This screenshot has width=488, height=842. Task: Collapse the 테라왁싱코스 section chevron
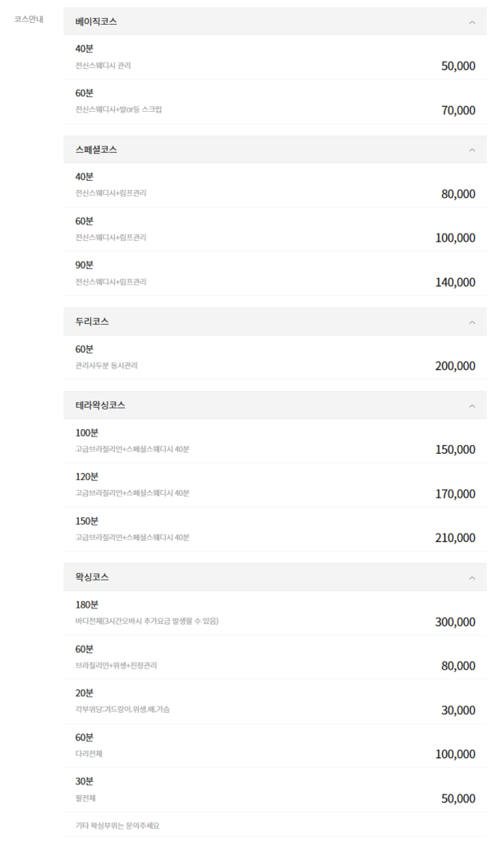pos(472,405)
